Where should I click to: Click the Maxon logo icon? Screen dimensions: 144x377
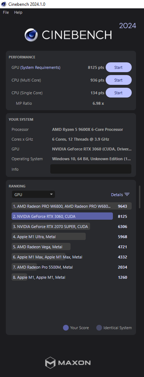click(50, 363)
